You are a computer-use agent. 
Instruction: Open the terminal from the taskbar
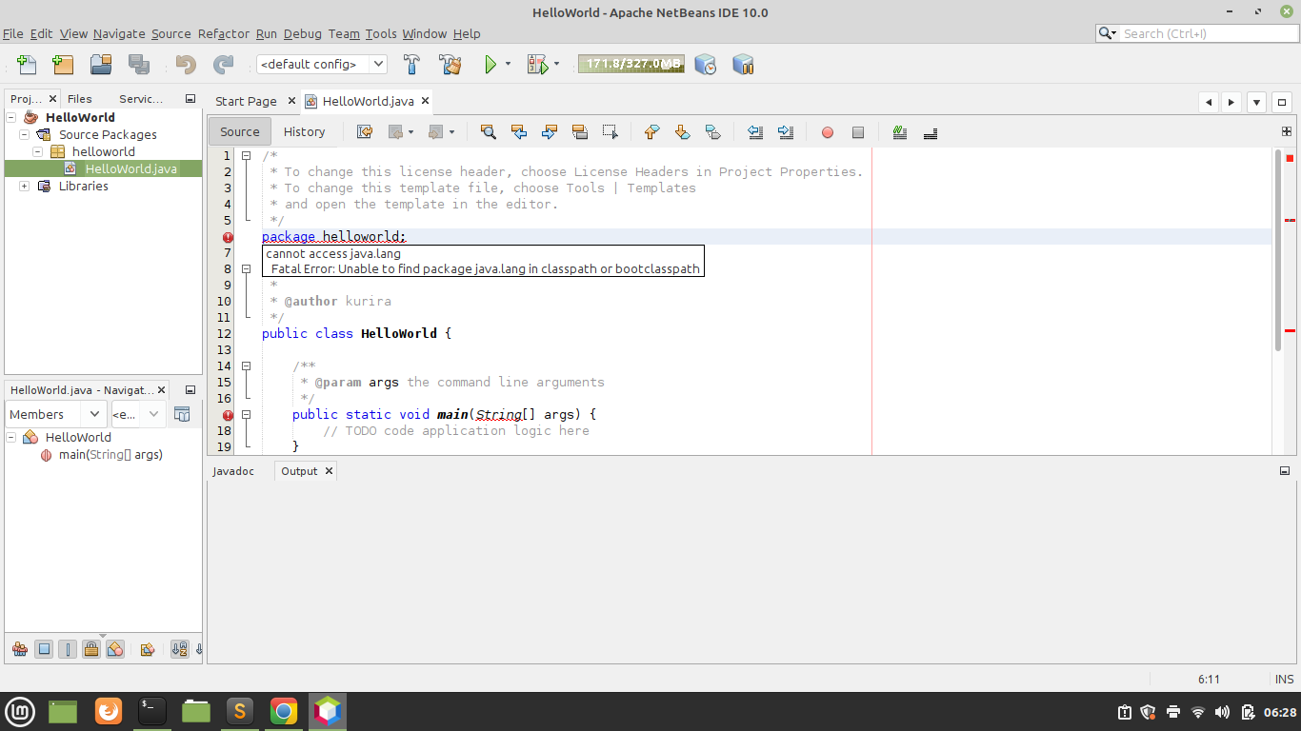point(152,711)
